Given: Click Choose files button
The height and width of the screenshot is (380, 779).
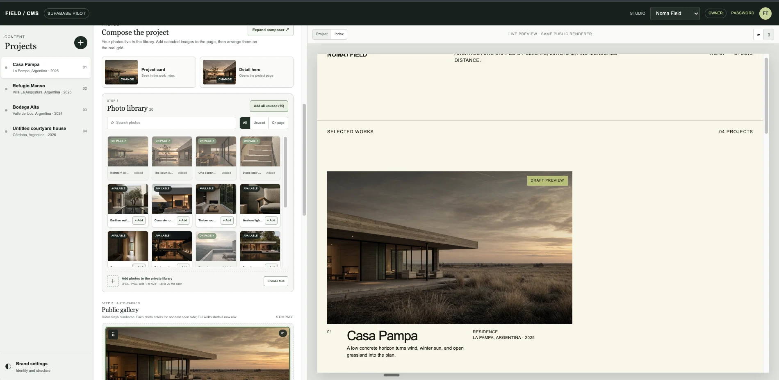Looking at the screenshot, I should (x=276, y=281).
